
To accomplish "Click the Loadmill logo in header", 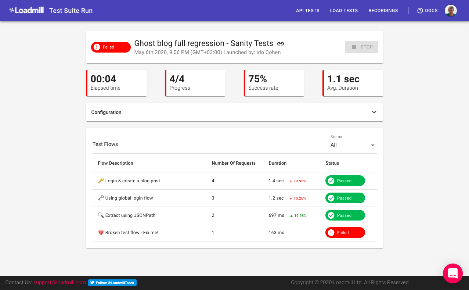I will [26, 10].
